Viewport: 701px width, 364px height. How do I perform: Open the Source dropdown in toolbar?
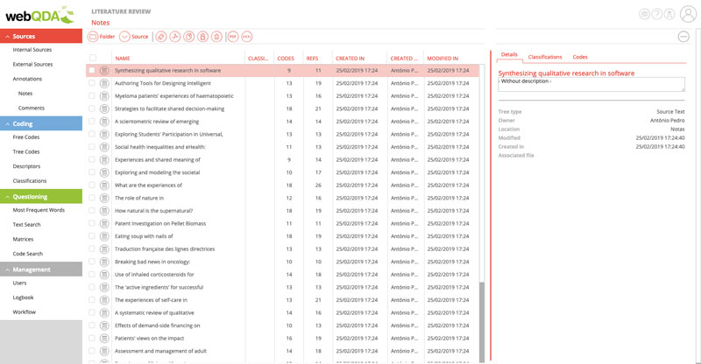[124, 37]
